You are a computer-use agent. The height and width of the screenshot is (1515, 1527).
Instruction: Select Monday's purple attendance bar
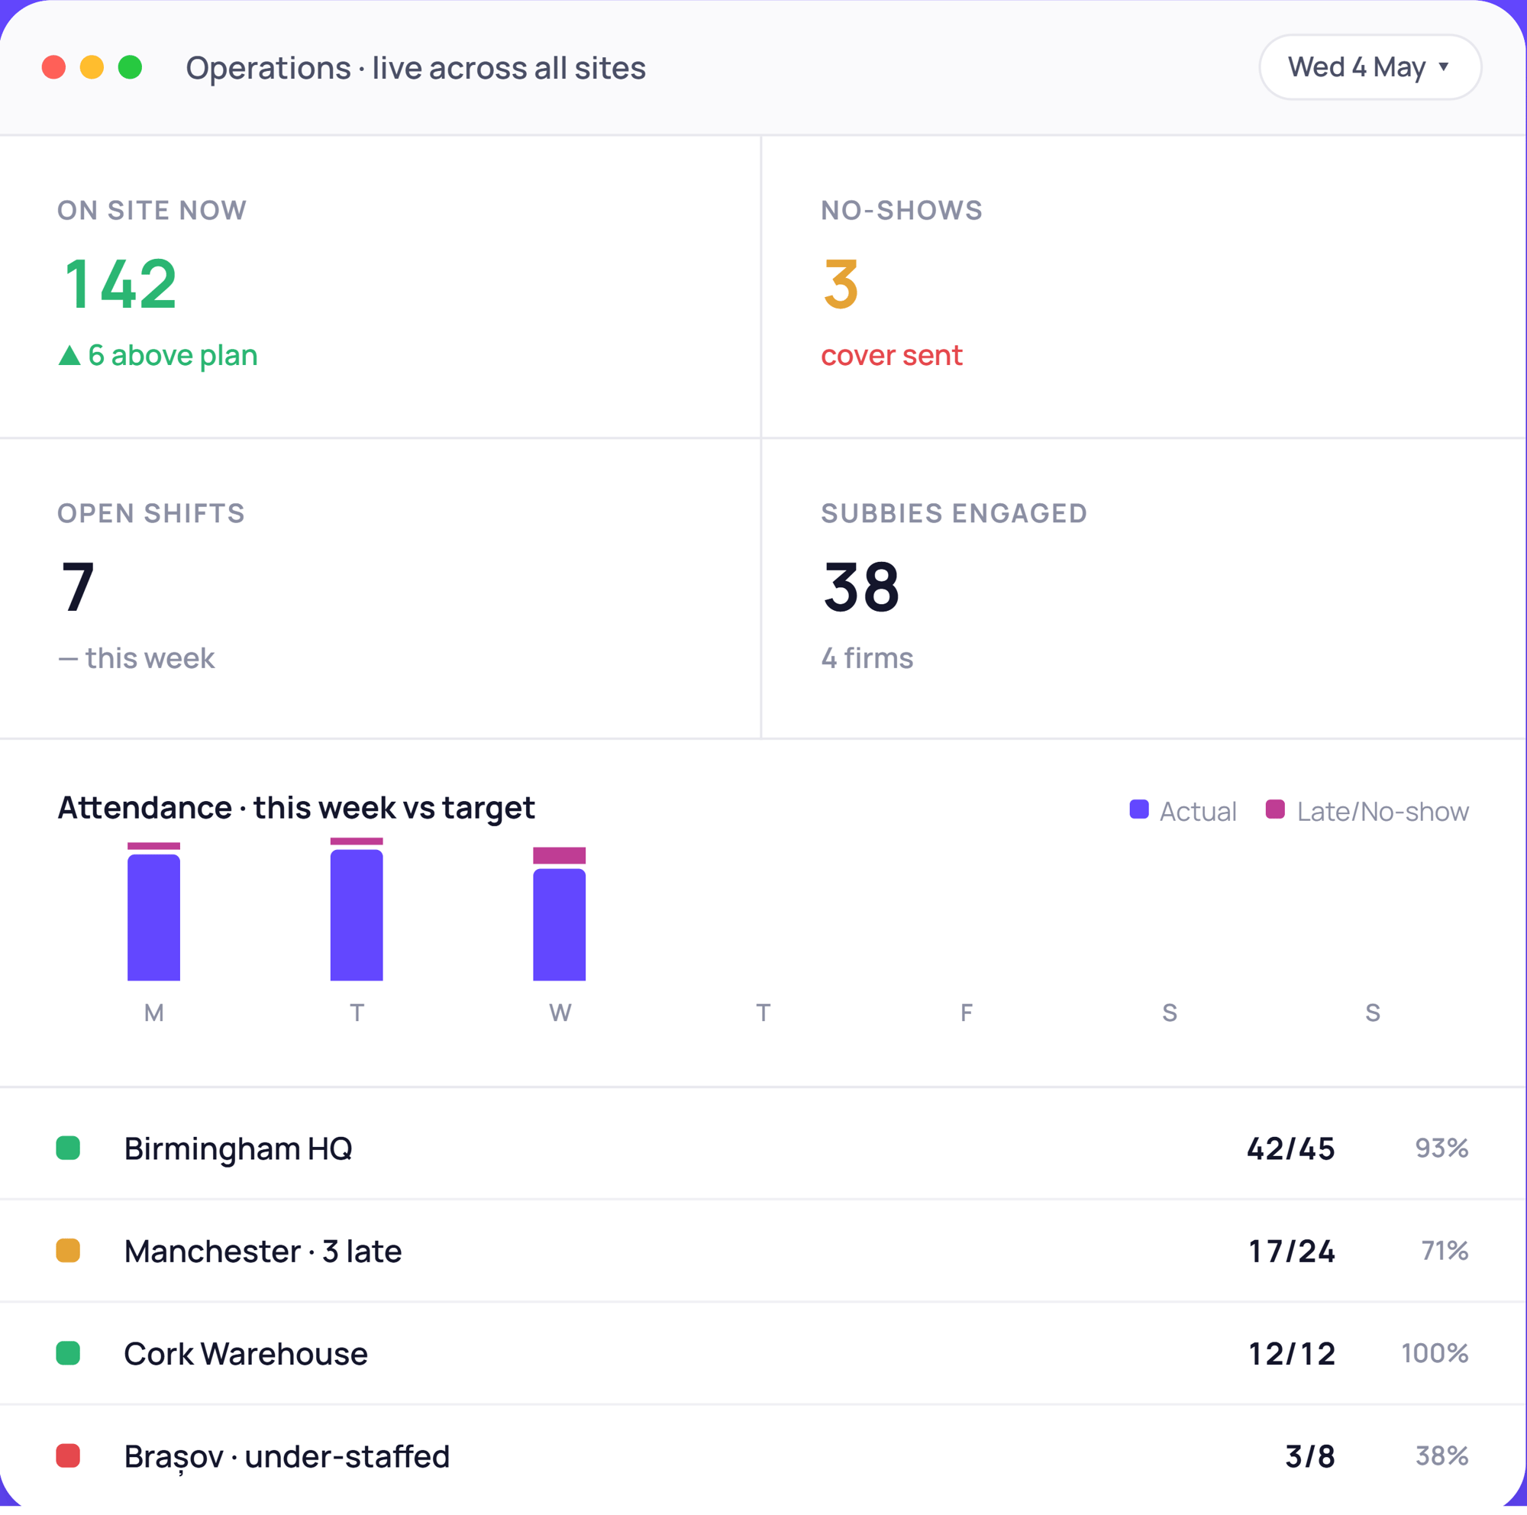(x=154, y=918)
